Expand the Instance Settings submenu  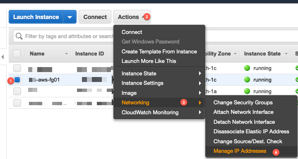(159, 83)
